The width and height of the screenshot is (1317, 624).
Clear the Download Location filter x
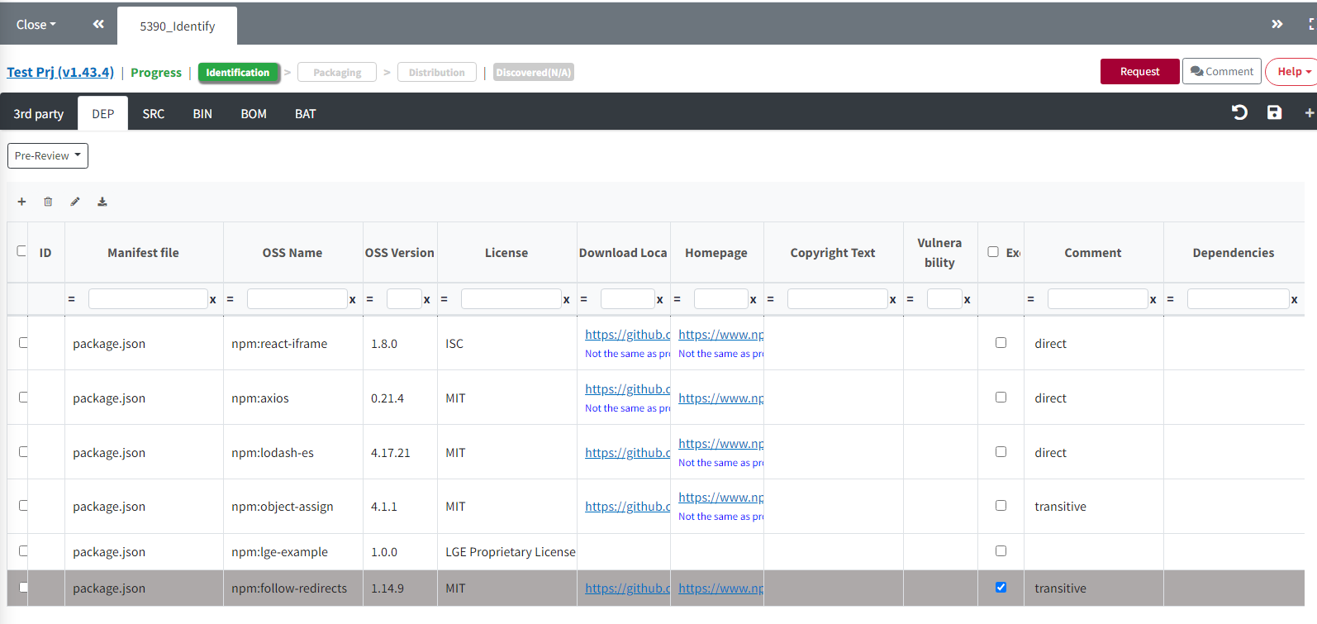coord(660,299)
